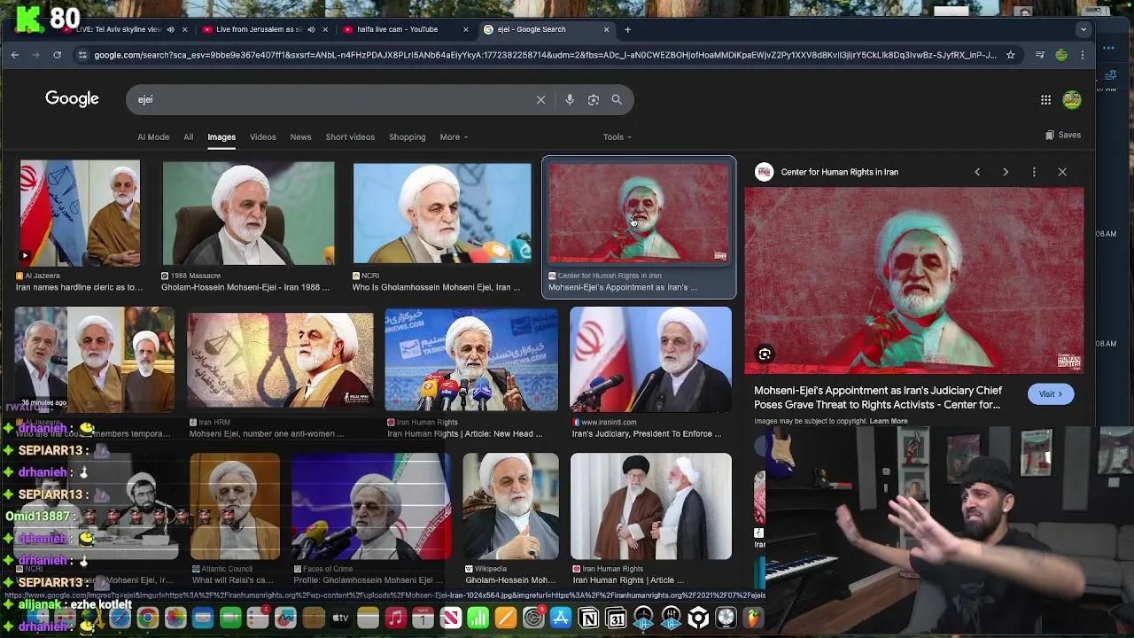Click the large red preview image

913,280
